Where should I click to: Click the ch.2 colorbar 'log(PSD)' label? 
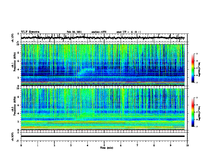[199, 113]
